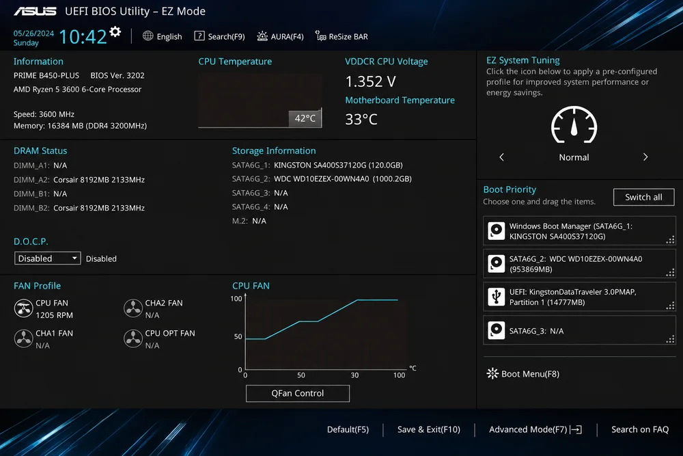Click the AURA(F4) lighting icon
This screenshot has width=683, height=456.
(x=262, y=36)
